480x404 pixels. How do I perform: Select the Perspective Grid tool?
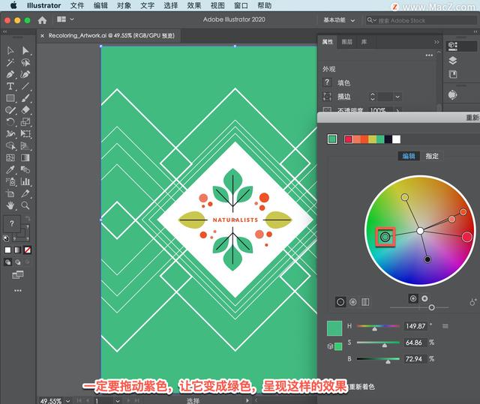[x=25, y=146]
